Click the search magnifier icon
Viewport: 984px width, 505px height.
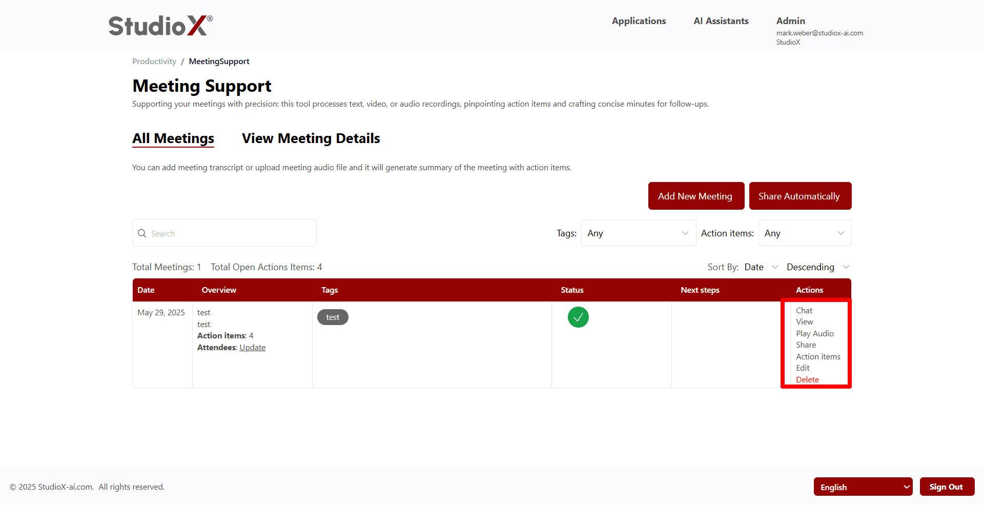point(142,233)
